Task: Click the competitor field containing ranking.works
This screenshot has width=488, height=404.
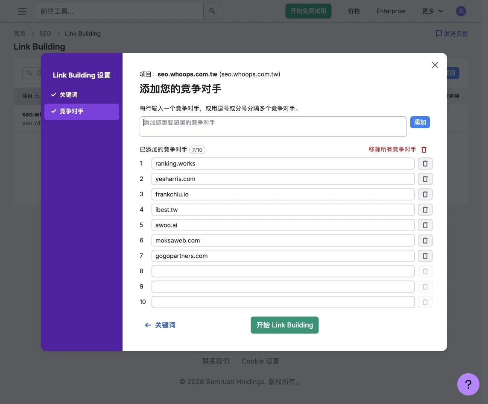Action: point(283,164)
